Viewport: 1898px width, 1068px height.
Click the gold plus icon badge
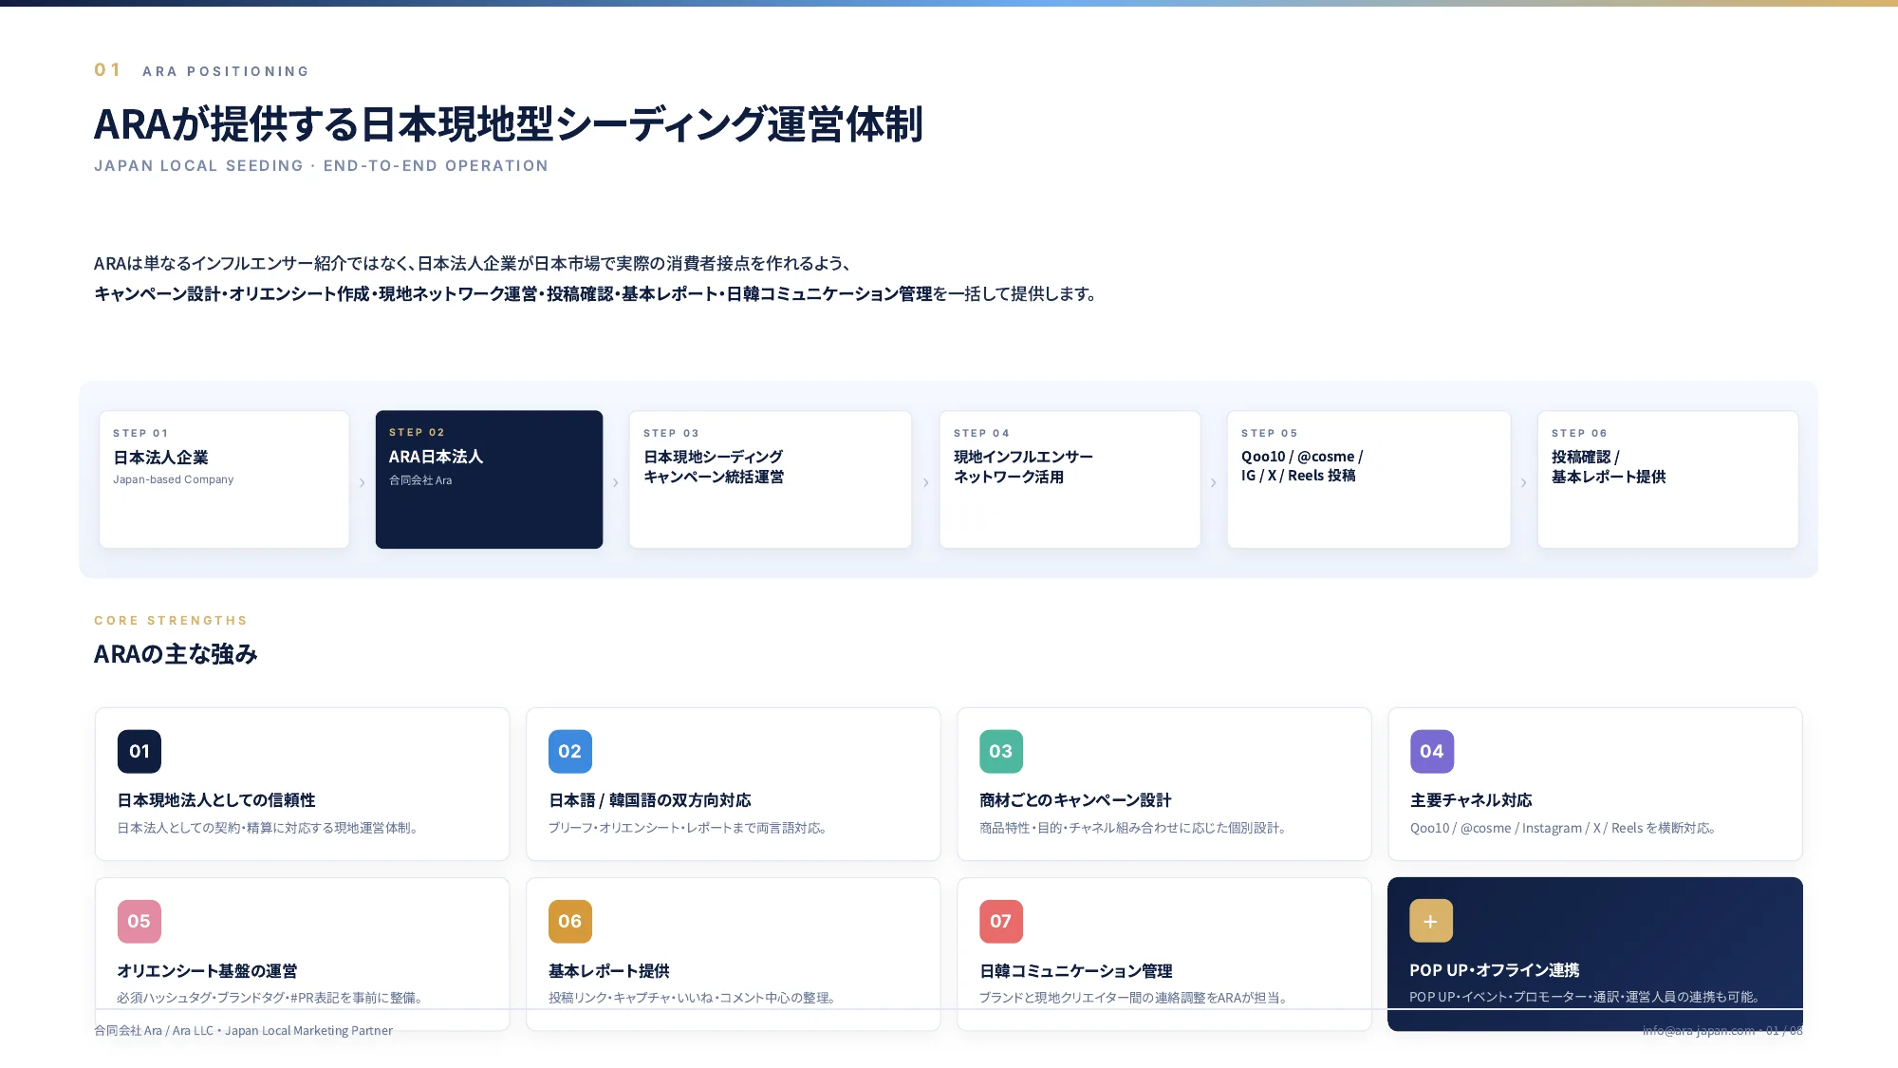click(x=1431, y=921)
